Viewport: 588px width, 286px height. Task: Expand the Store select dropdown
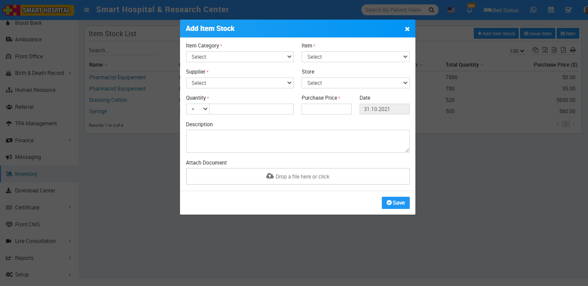tap(355, 83)
